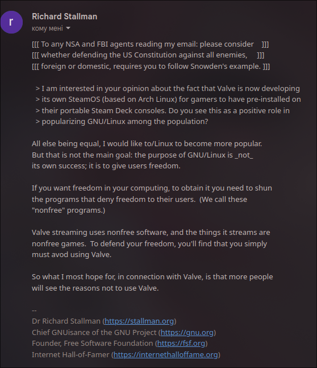Click the "кому мені" recipient text
Screen dimensions: 317x368
pyautogui.click(x=47, y=28)
